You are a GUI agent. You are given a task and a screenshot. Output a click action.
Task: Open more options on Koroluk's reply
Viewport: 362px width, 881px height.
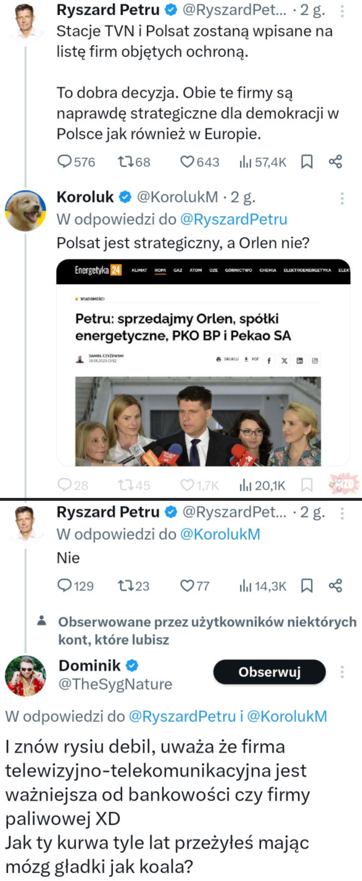pos(342,198)
